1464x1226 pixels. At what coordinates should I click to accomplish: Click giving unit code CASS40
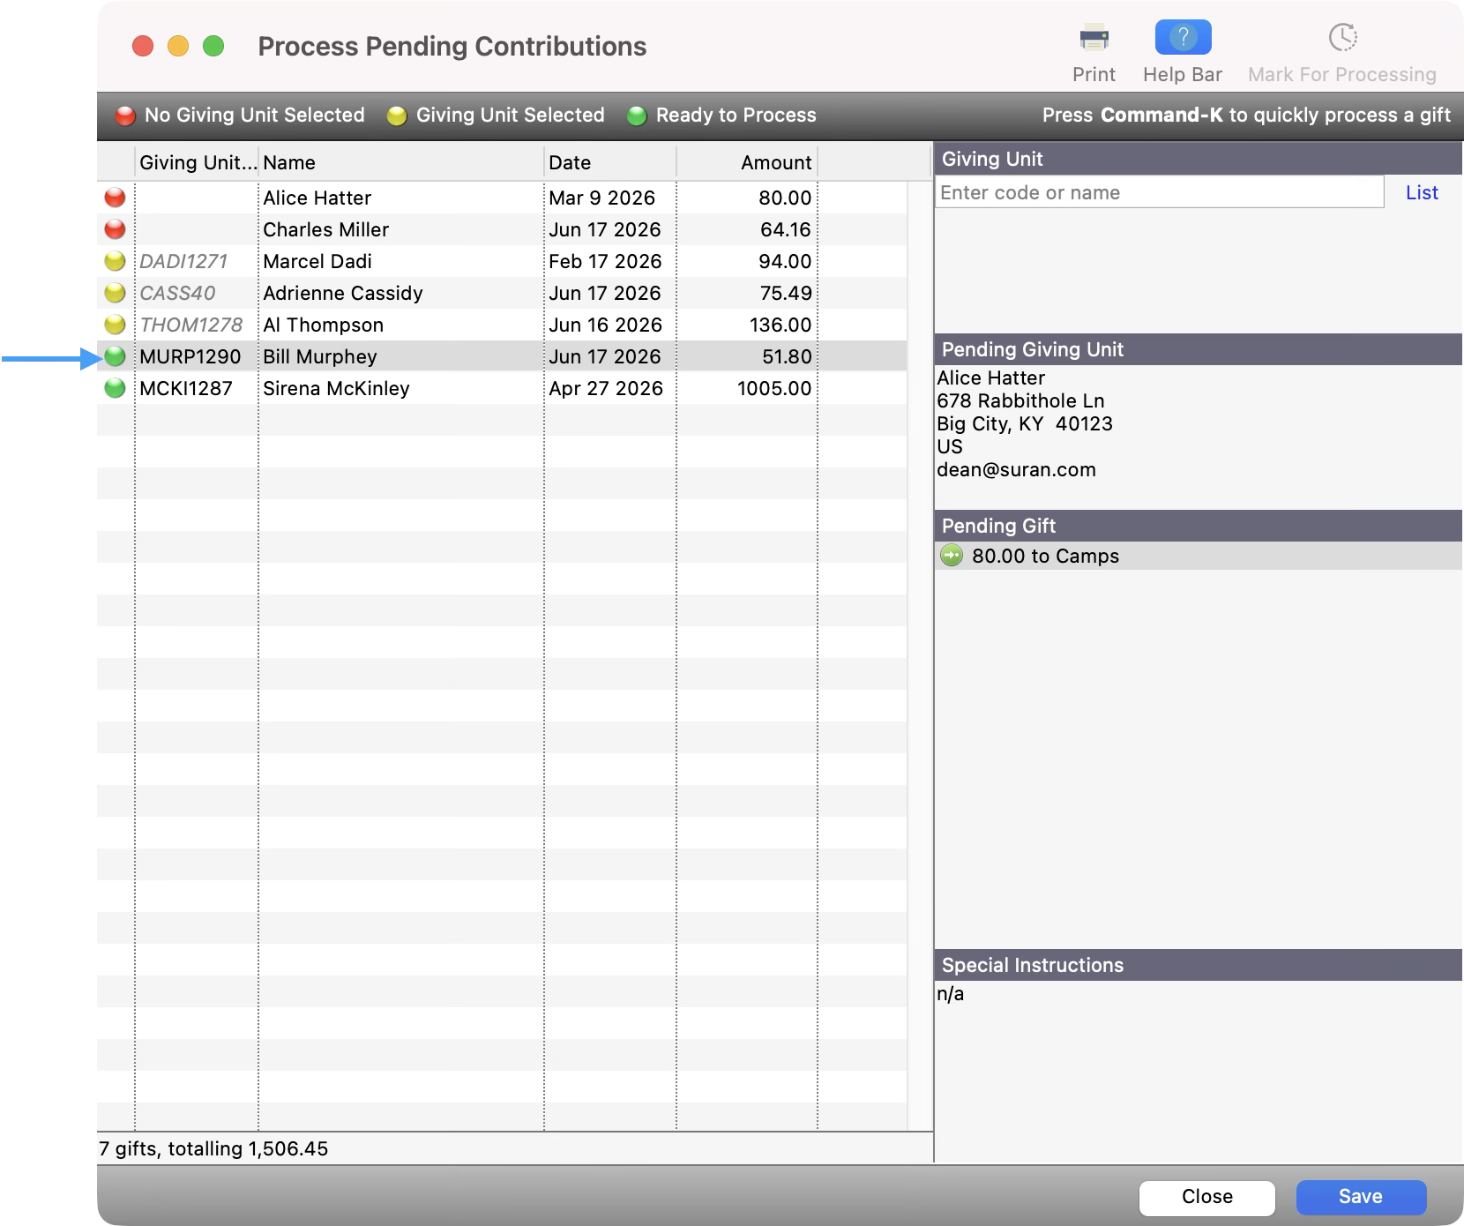[x=177, y=293]
